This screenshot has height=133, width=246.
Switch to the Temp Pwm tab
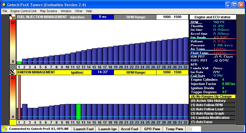[174, 129]
